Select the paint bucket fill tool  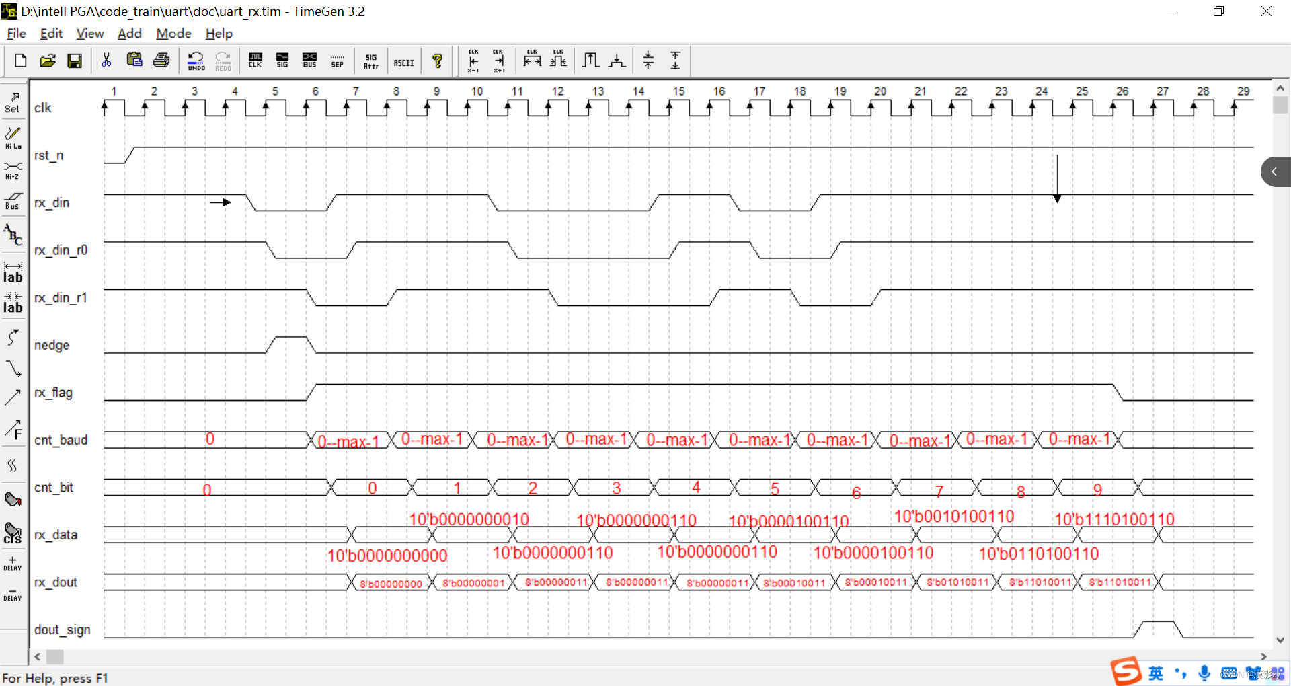coord(13,499)
